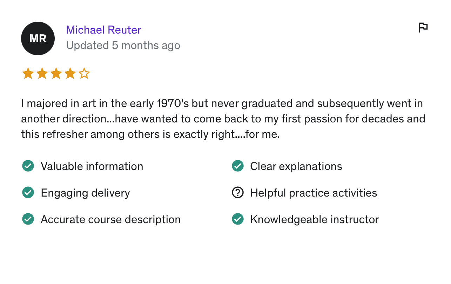Click the MR avatar circle
Screen dimensions: 451x284
[x=38, y=38]
